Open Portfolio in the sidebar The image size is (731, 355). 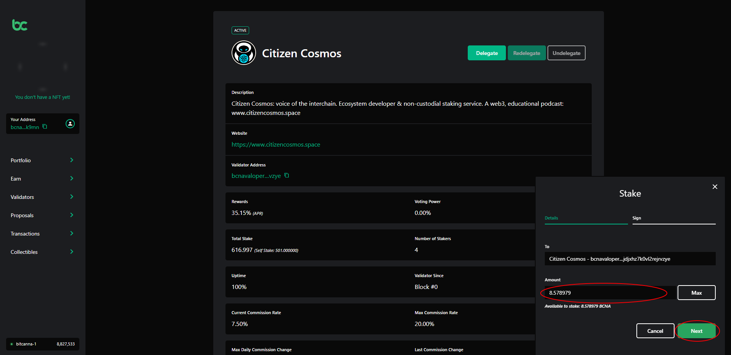21,160
